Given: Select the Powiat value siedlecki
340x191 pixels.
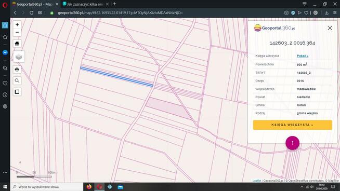Looking at the screenshot, I should tap(303, 97).
